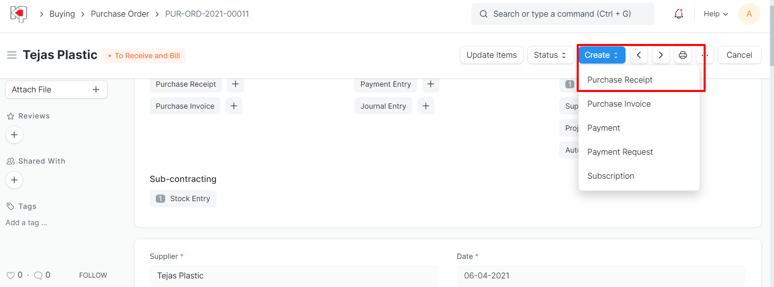
Task: Select Subscription in Create menu
Action: click(610, 176)
